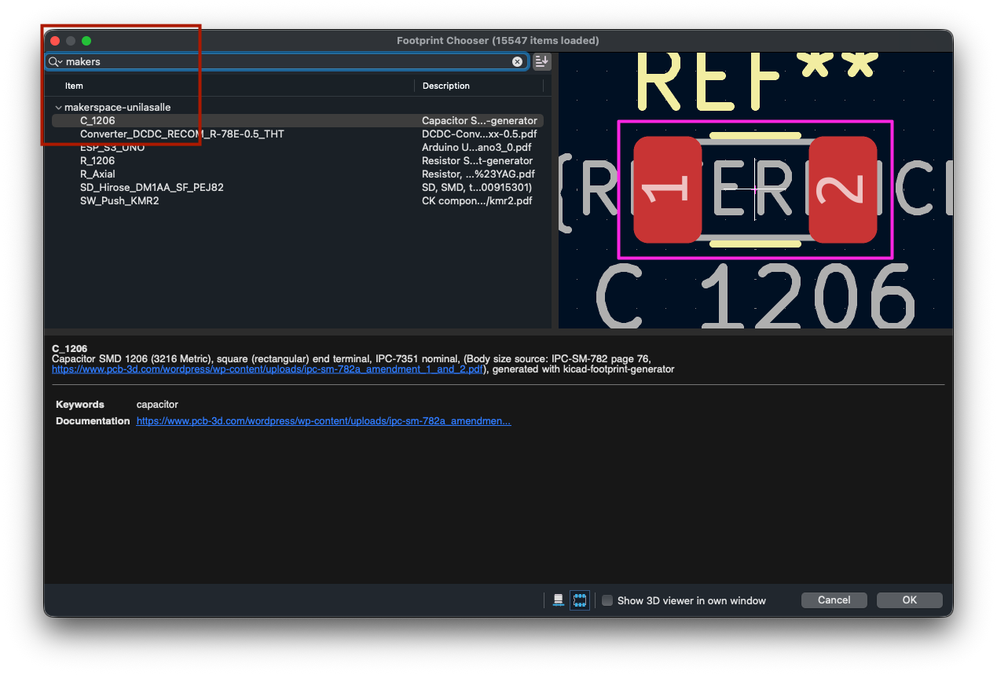
Task: Collapse the makerspace-unilasalle library tree
Action: [58, 108]
